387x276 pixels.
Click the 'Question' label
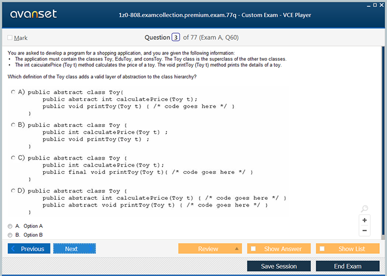tap(157, 38)
